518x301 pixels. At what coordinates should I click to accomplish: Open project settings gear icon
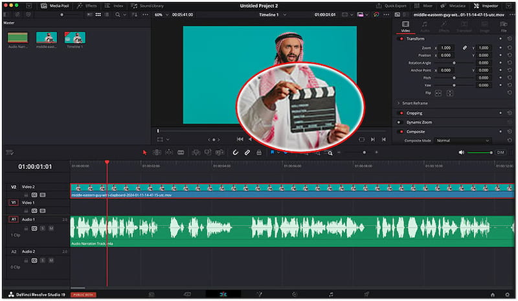(x=507, y=294)
